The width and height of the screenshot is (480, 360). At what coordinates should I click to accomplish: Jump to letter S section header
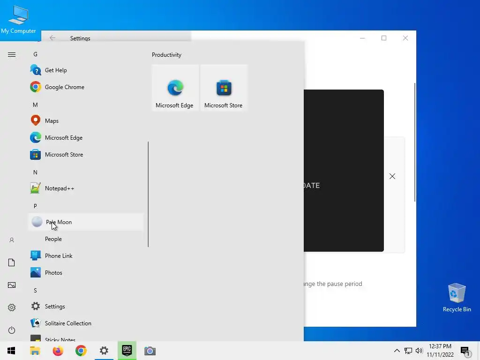[x=35, y=291]
